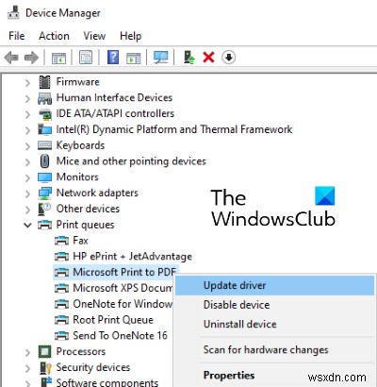Select OneNote for Windows print queue
The width and height of the screenshot is (377, 387).
(x=123, y=304)
